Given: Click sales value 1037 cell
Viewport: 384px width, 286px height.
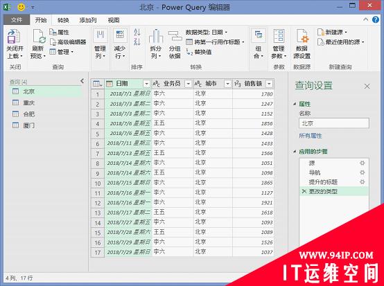Looking at the screenshot, I should pos(253,252).
